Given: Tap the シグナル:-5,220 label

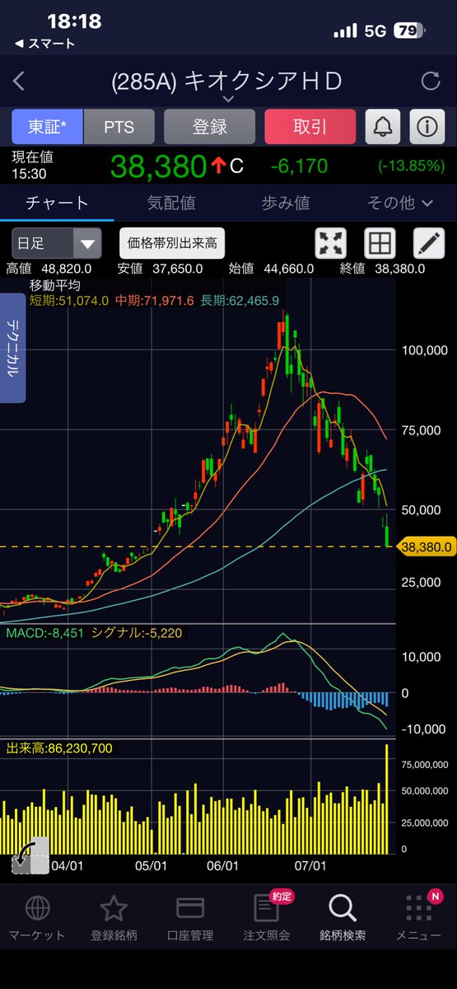Looking at the screenshot, I should point(137,633).
